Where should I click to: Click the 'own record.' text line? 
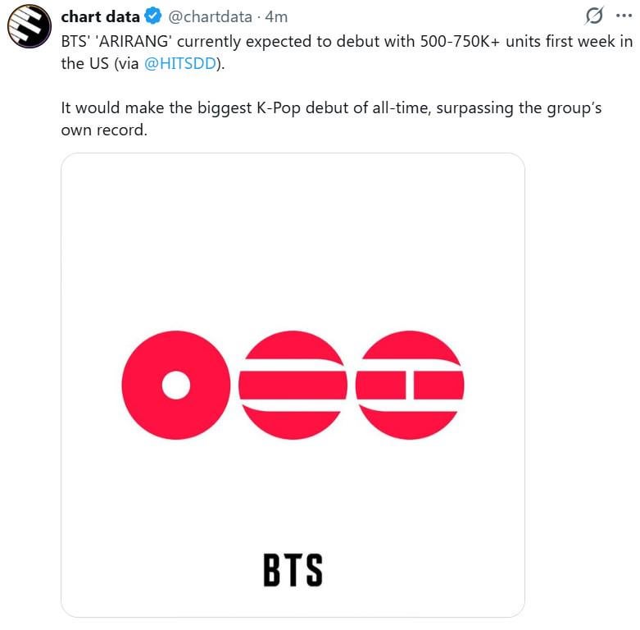point(103,130)
